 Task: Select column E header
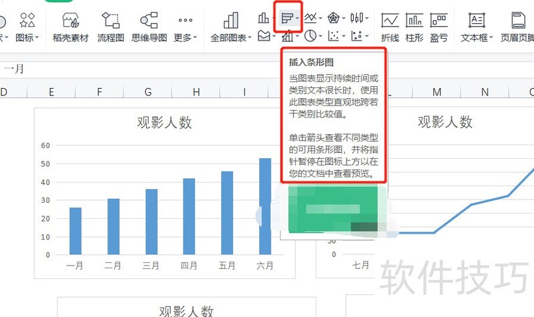click(51, 92)
